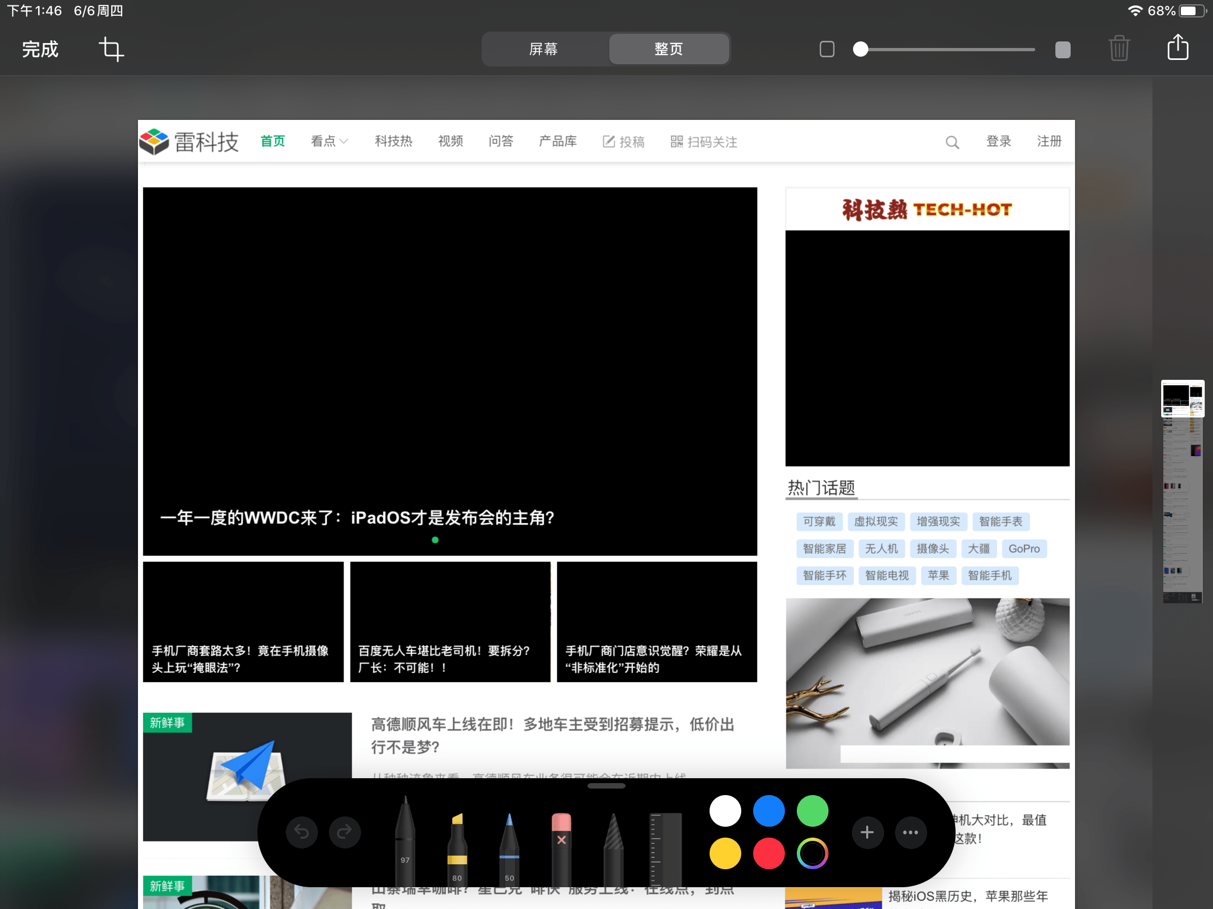Tap the 完成 done button
1213x909 pixels.
coord(40,49)
